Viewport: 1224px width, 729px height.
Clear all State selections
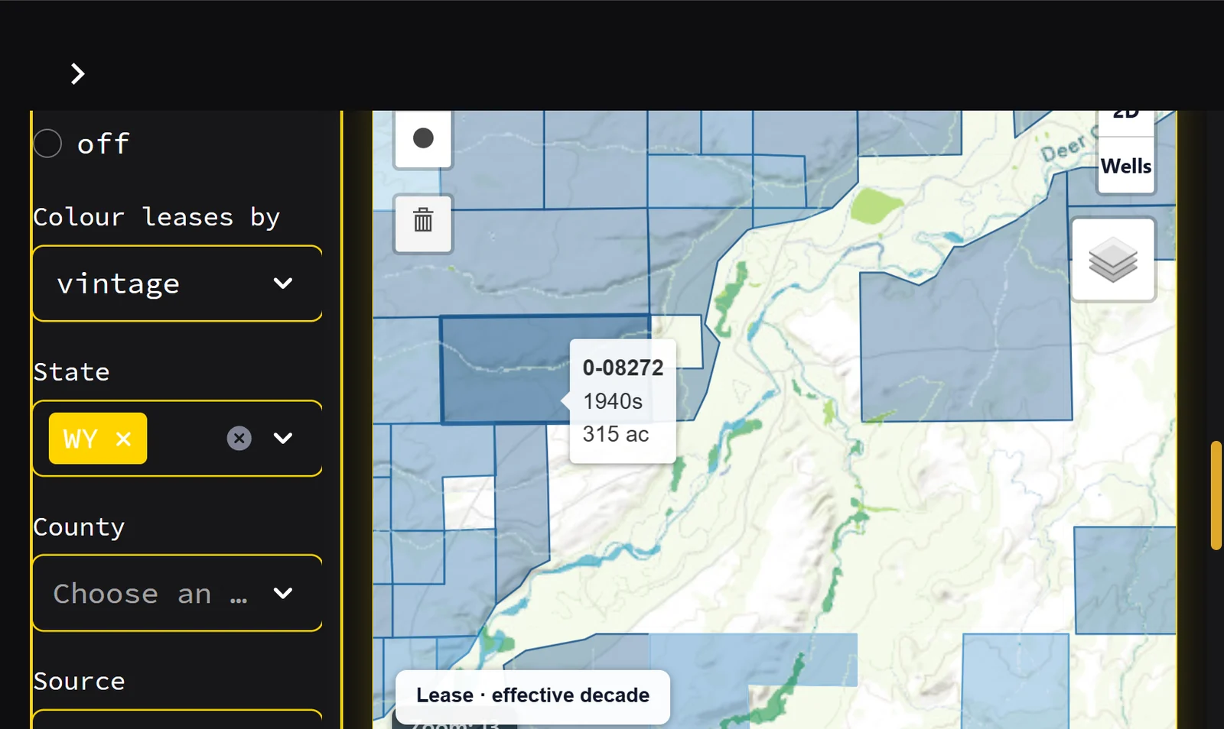coord(239,438)
